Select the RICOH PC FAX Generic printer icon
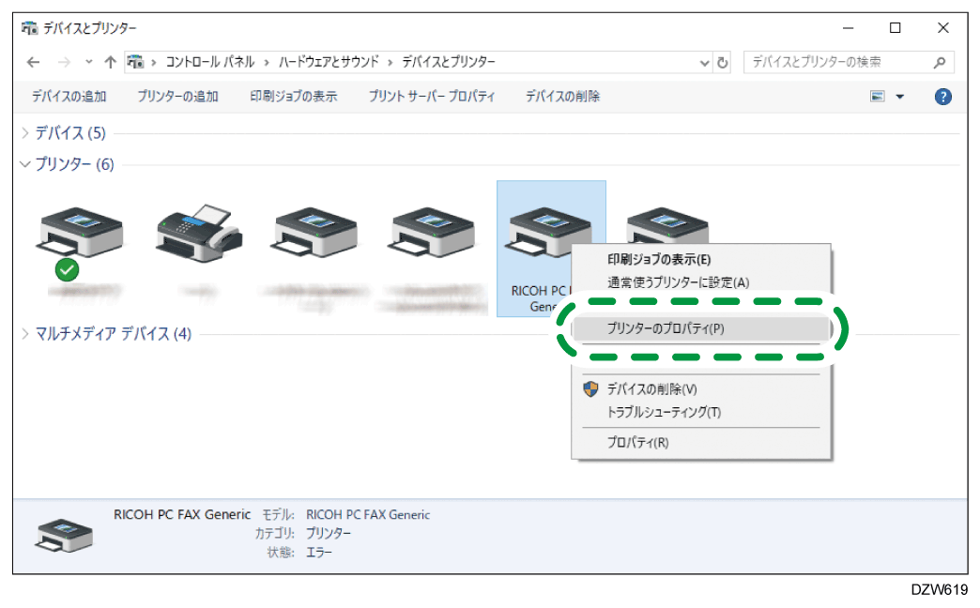The image size is (980, 608). (x=550, y=232)
